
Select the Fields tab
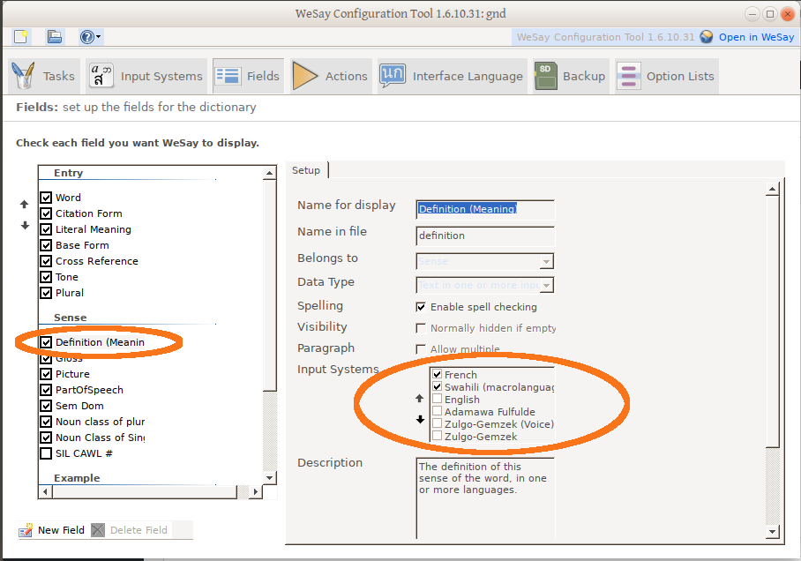(x=248, y=76)
